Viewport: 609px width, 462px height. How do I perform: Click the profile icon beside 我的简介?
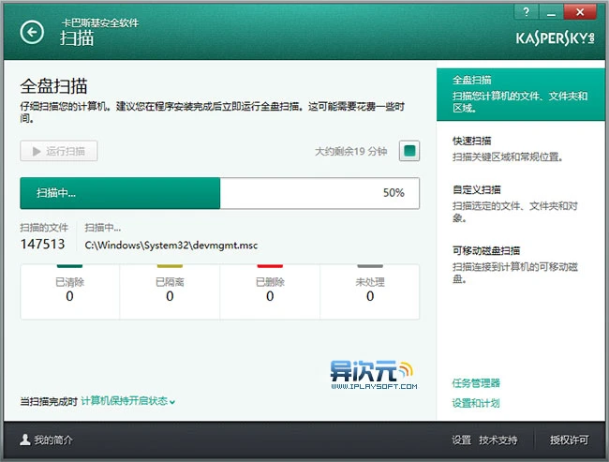coord(25,440)
